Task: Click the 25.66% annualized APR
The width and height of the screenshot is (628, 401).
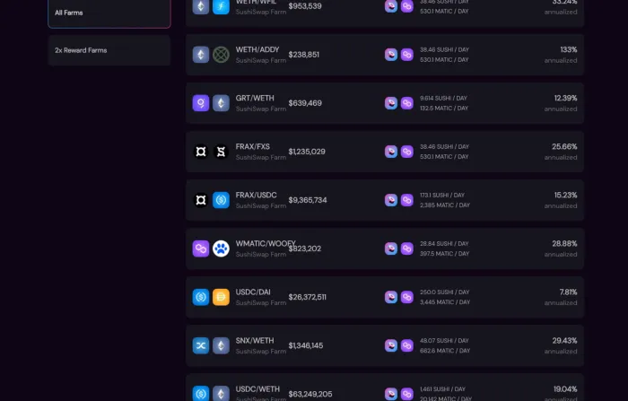Action: click(564, 146)
